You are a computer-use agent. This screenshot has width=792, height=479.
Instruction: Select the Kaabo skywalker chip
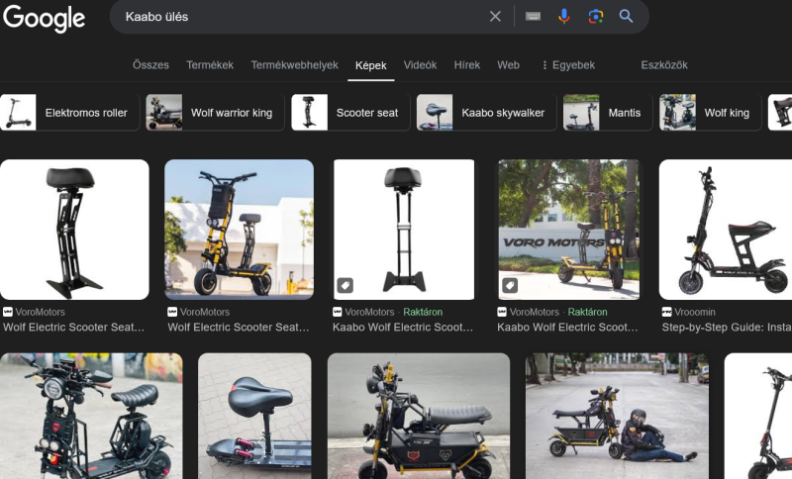point(486,112)
